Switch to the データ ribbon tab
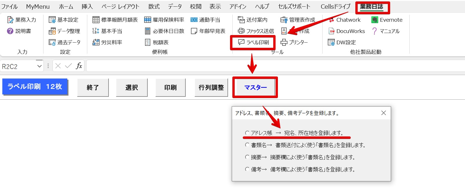 tap(175, 6)
